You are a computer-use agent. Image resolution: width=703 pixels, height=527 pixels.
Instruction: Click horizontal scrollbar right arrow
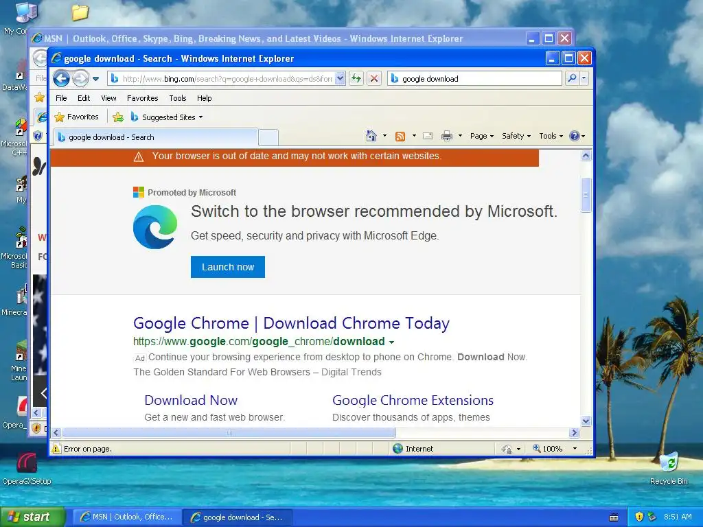click(575, 432)
